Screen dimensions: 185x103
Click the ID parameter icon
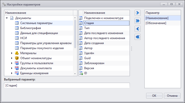tap(81, 73)
